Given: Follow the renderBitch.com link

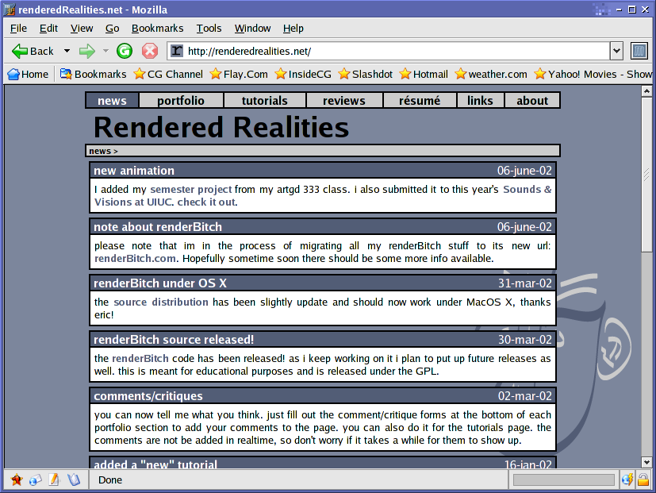Looking at the screenshot, I should [135, 259].
